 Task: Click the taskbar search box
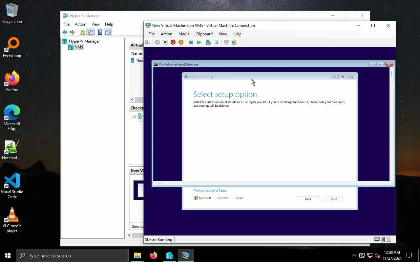[x=72, y=255]
